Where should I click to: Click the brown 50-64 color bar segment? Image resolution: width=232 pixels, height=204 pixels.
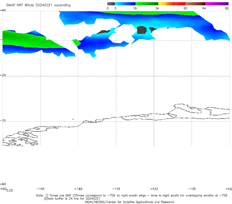click(x=195, y=4)
